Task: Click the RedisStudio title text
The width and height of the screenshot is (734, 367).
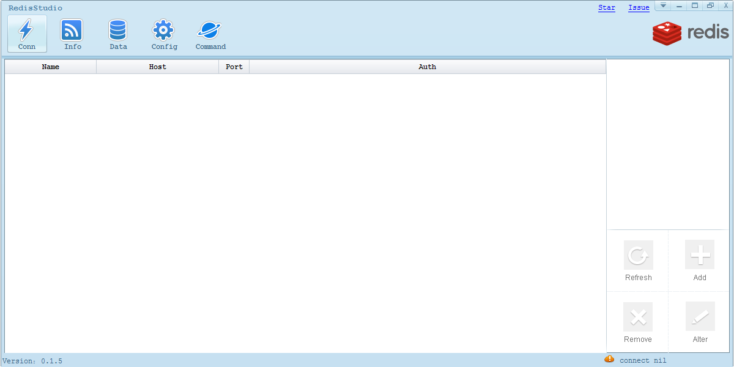Action: [x=35, y=8]
